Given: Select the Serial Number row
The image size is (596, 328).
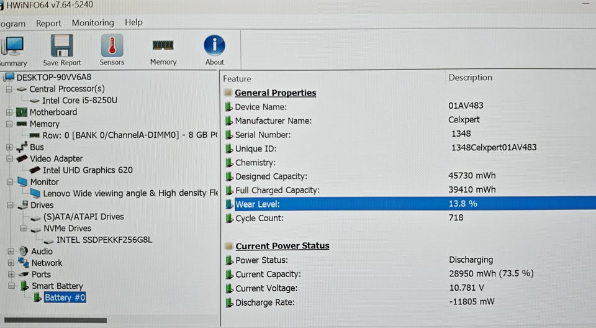Looking at the screenshot, I should tap(410, 135).
